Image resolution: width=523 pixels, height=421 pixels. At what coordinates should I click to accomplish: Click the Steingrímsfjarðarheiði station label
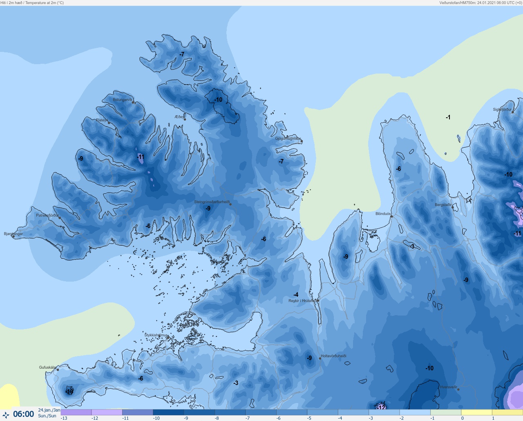[212, 202]
